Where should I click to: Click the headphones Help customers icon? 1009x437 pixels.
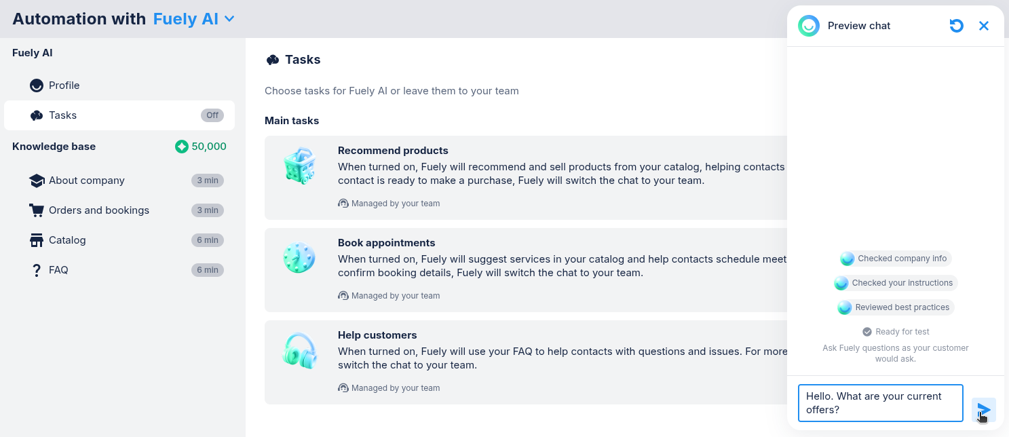tap(299, 351)
